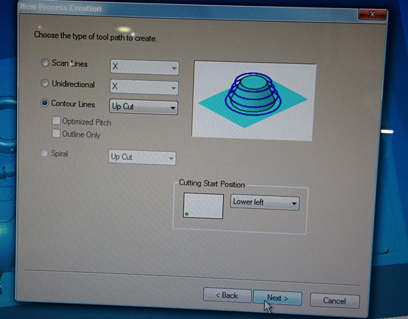The image size is (408, 319).
Task: Open the Lower left start position dropdown
Action: pyautogui.click(x=265, y=203)
